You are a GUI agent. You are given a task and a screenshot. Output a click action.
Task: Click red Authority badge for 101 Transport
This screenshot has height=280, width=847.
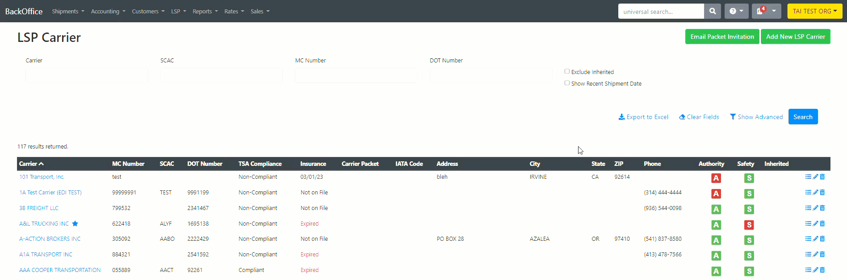coord(716,178)
